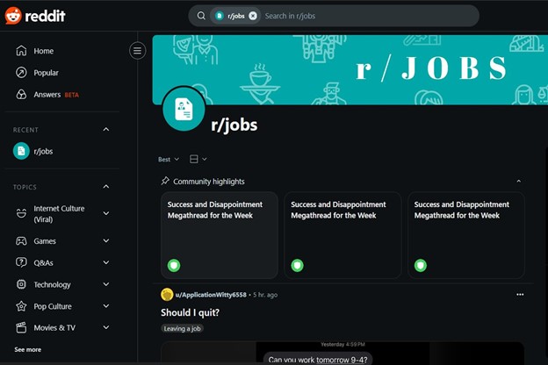Filter by Leaving a job flair
Viewport: 548px width, 365px height.
point(182,328)
